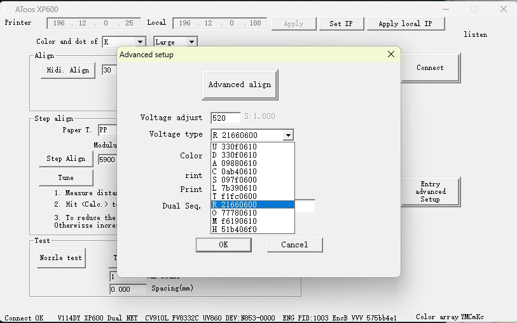517x323 pixels.
Task: Edit the Local IP address field
Action: [219, 23]
